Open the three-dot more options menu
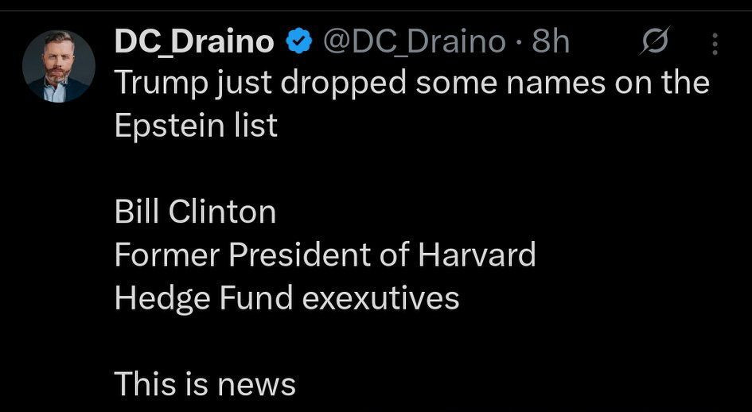752x412 pixels. 714,43
